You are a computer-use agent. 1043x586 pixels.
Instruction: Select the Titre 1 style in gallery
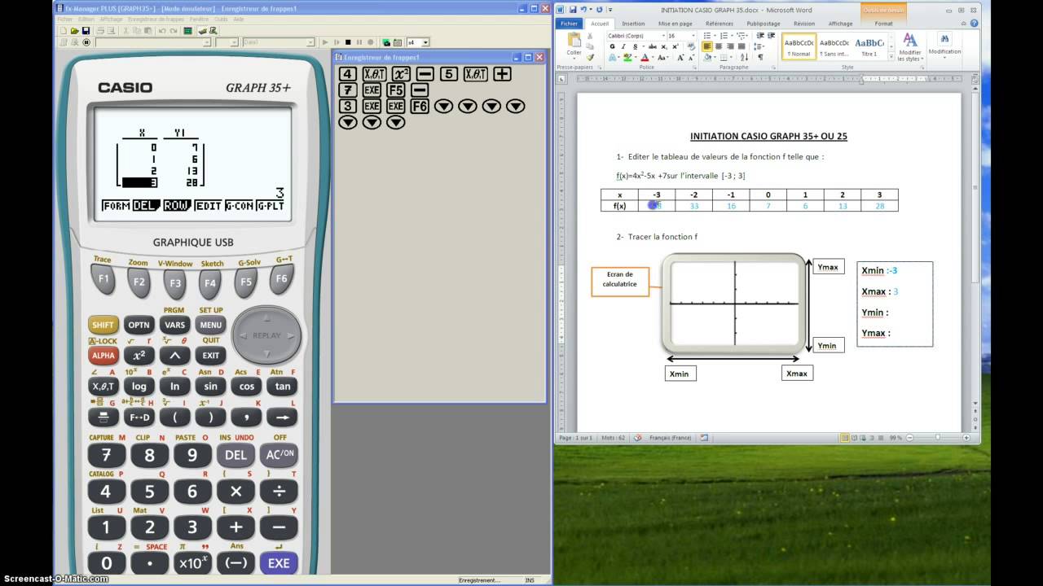(869, 46)
